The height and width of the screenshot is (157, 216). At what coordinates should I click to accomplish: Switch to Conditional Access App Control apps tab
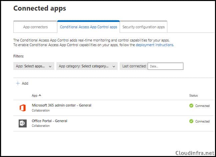pos(88,27)
